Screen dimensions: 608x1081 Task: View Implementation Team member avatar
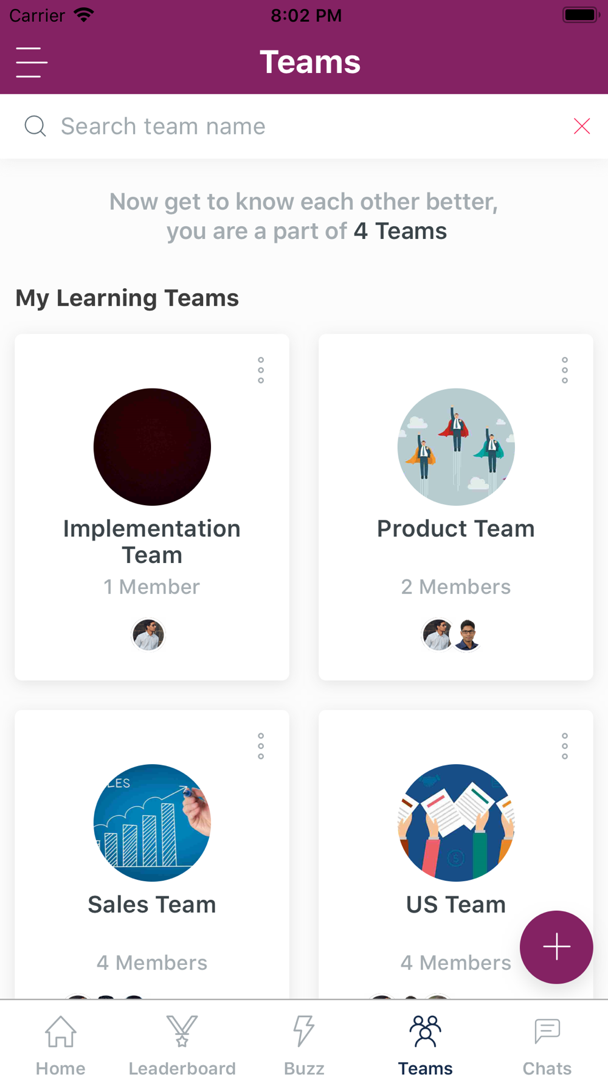[148, 635]
